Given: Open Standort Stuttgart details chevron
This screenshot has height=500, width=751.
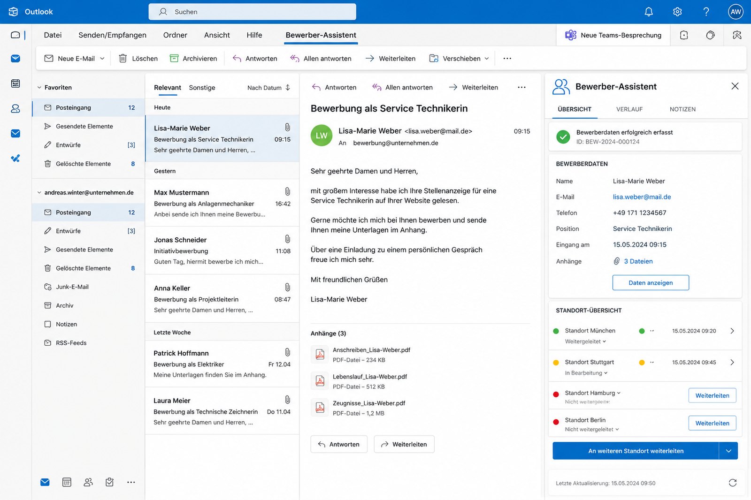Looking at the screenshot, I should pos(732,363).
